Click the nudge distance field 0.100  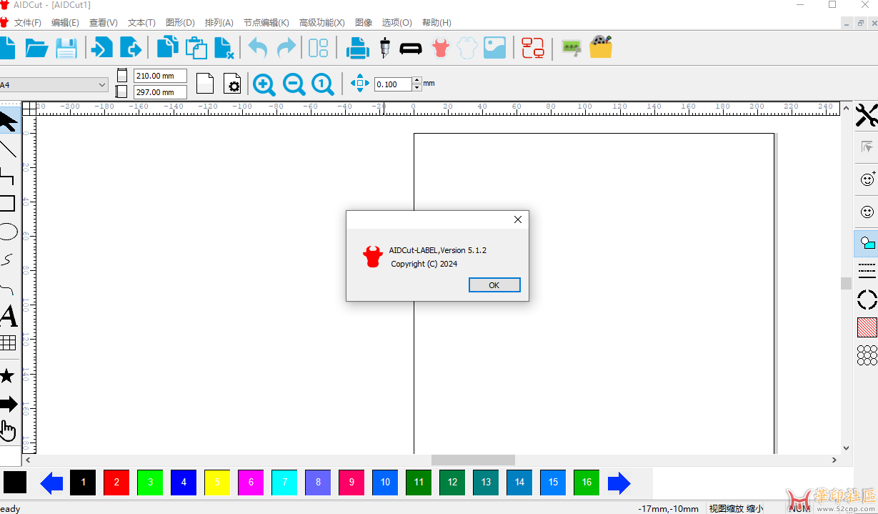[393, 84]
